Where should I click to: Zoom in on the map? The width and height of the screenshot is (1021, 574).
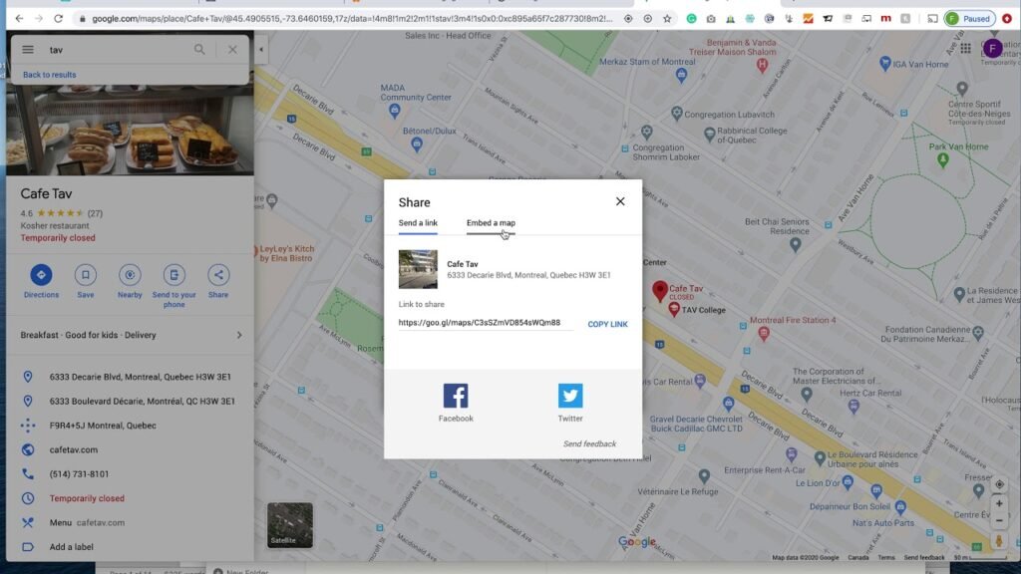tap(999, 503)
